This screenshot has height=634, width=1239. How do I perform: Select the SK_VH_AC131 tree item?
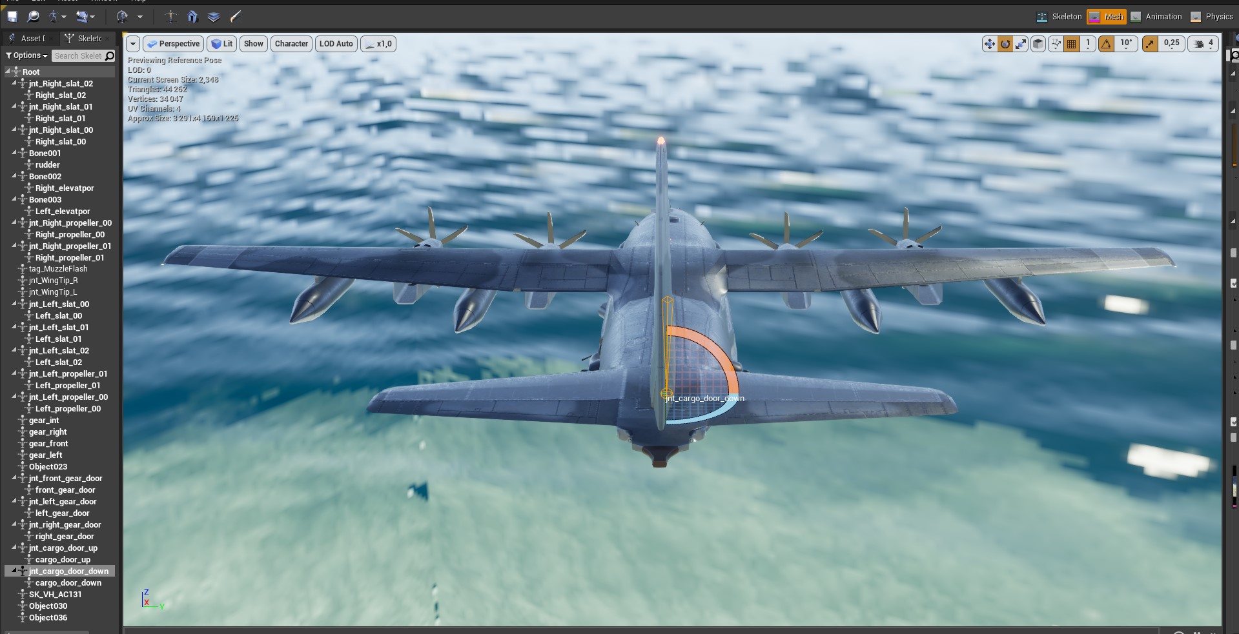[55, 594]
